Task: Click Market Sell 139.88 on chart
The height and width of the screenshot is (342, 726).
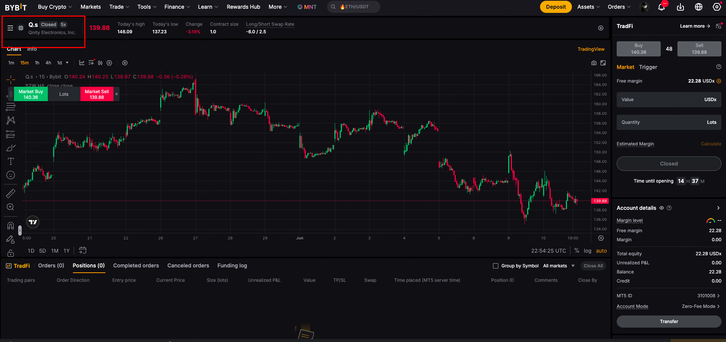Action: click(x=97, y=94)
